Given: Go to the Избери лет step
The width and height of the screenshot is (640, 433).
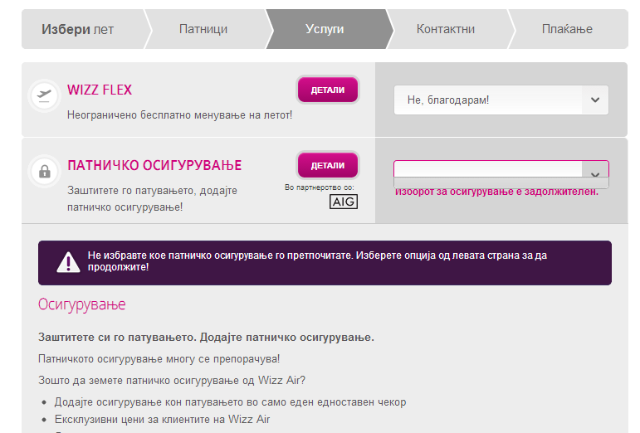Looking at the screenshot, I should click(83, 29).
